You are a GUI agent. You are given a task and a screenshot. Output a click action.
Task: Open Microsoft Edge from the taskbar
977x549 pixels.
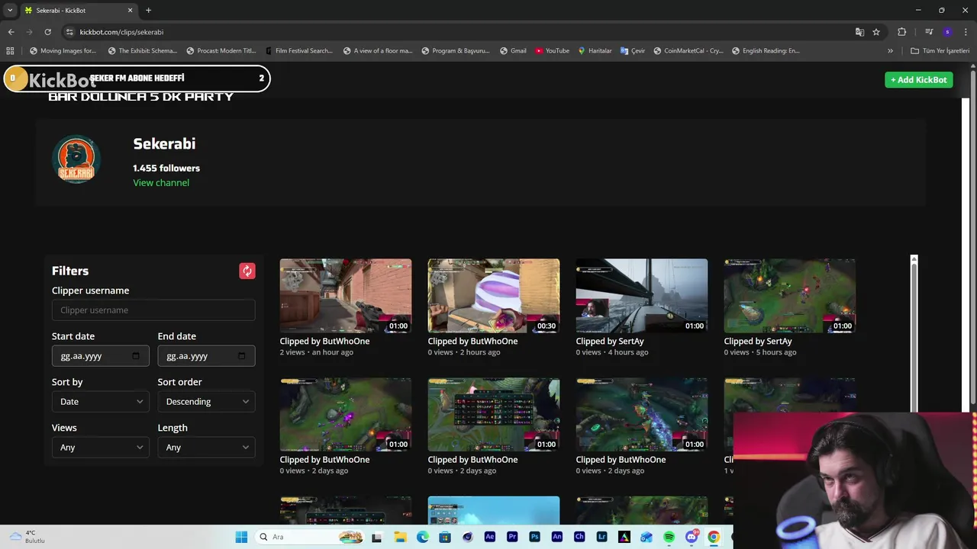(423, 537)
